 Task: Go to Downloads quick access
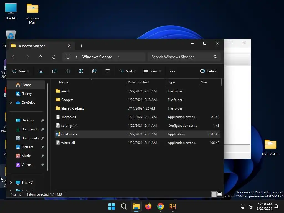(26, 129)
